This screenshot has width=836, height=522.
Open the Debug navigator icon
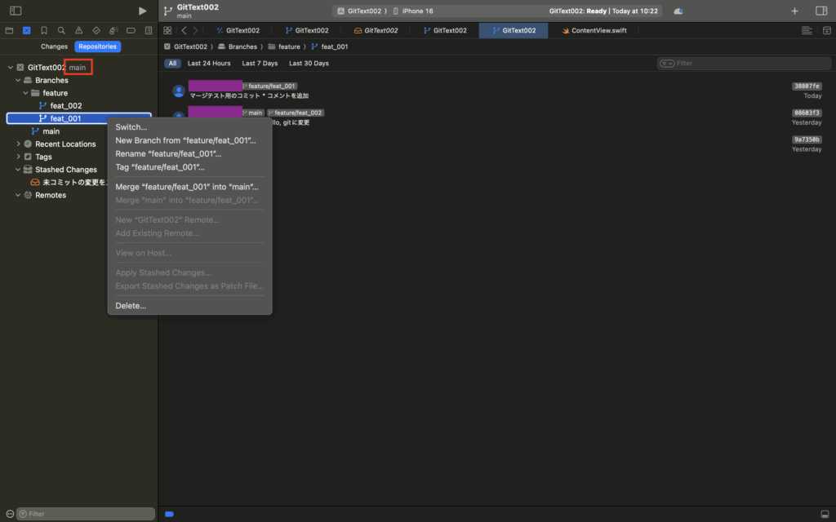[x=113, y=30]
